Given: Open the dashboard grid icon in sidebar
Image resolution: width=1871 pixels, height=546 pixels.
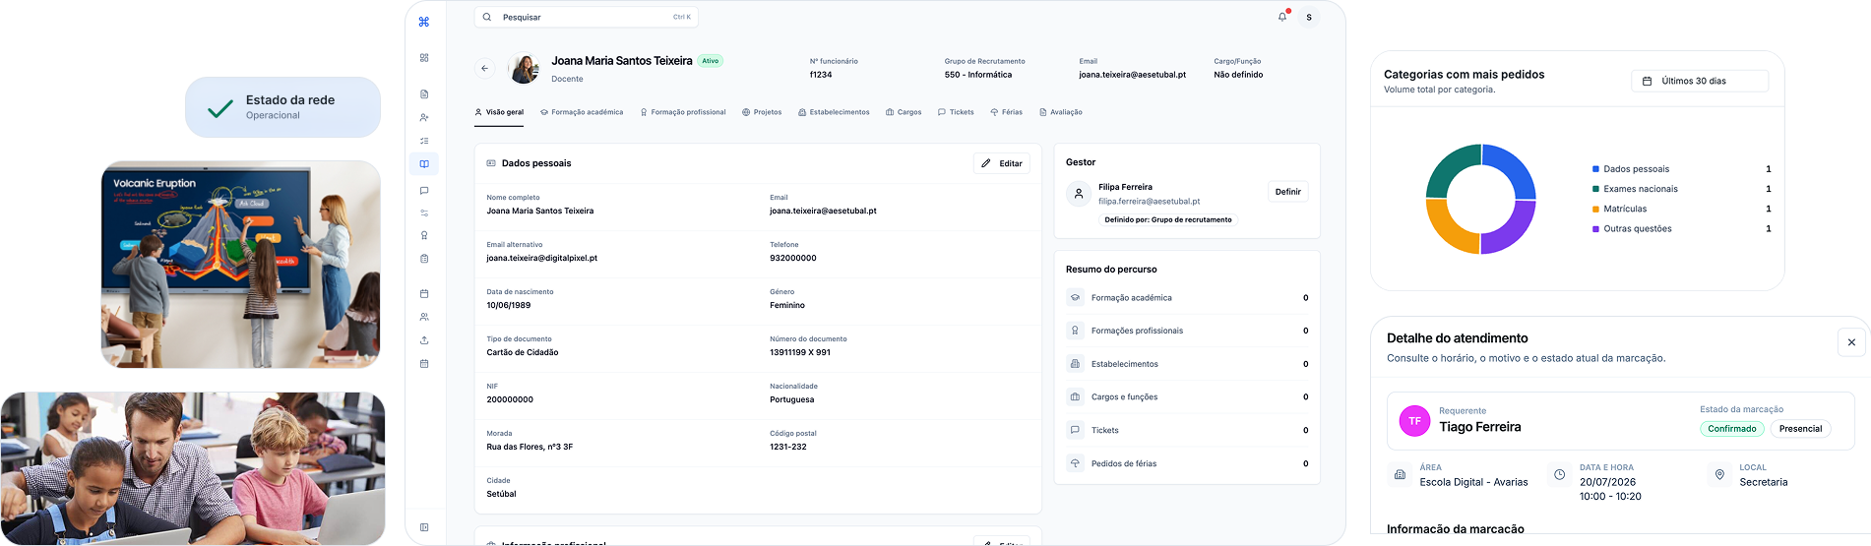Looking at the screenshot, I should point(424,58).
